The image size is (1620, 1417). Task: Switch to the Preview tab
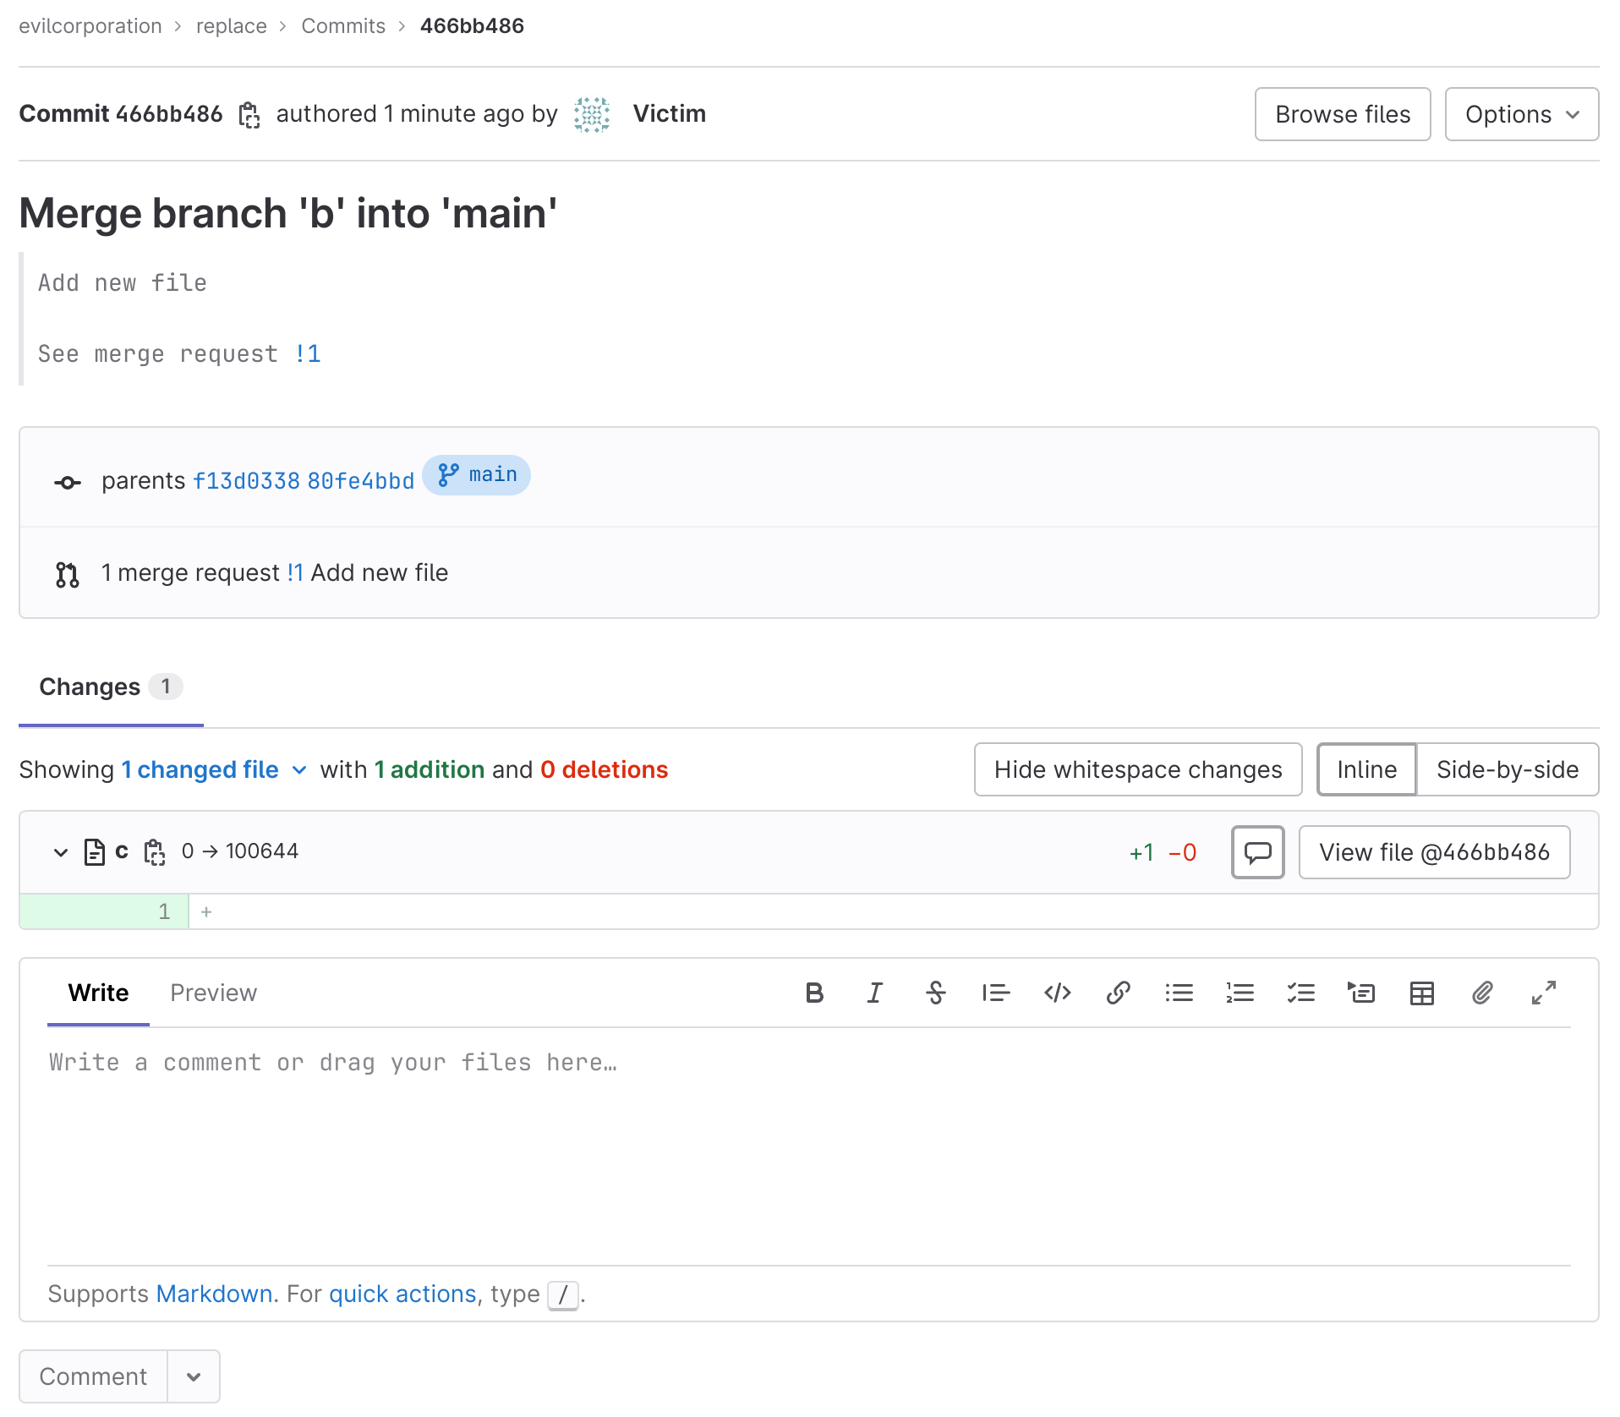point(213,993)
